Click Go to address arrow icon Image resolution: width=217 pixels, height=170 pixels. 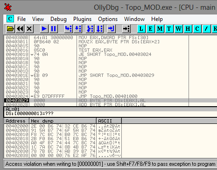[x=126, y=29]
